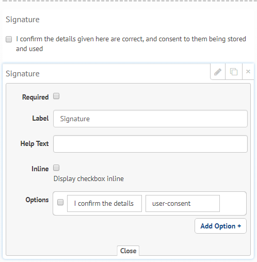Focus the empty Help Text input
Image resolution: width=257 pixels, height=262 pixels.
(150, 144)
